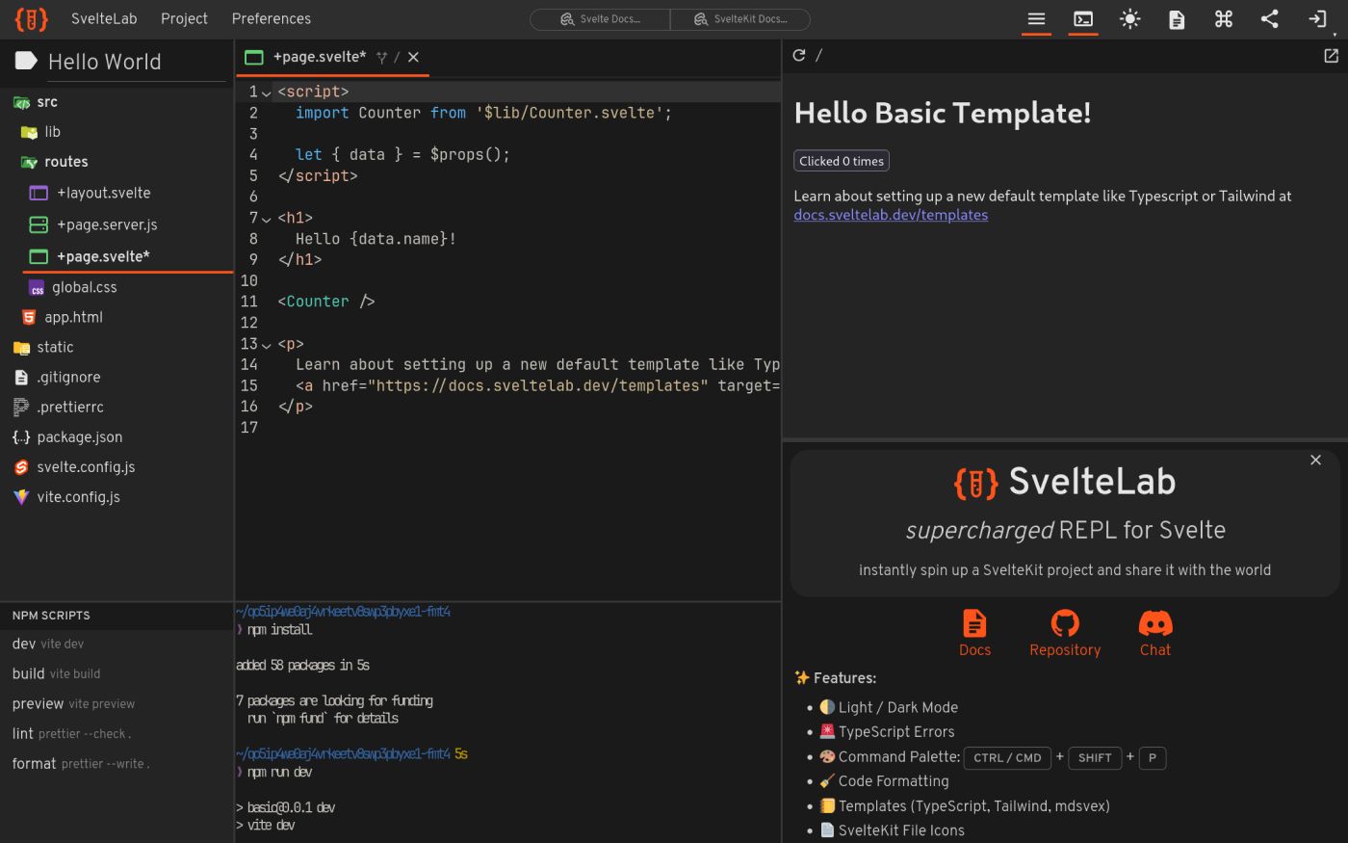Click the CTRL / CMD key badge
1348x843 pixels.
tap(1007, 758)
